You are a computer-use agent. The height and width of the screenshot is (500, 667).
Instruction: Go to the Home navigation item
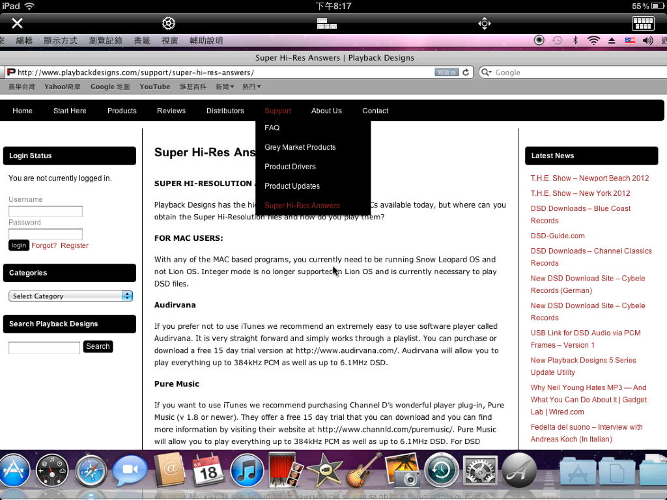point(22,111)
